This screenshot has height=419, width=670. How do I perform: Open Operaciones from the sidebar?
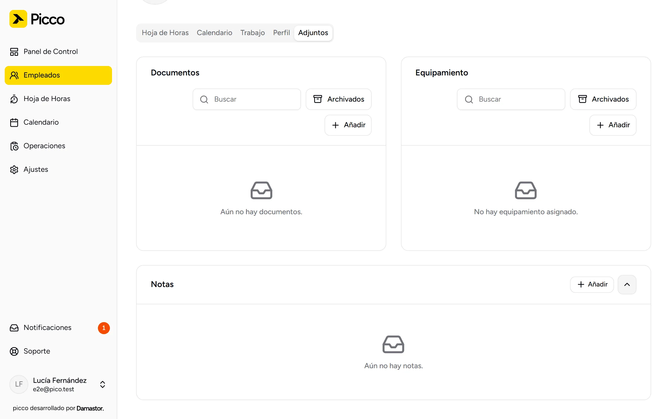[x=58, y=146]
